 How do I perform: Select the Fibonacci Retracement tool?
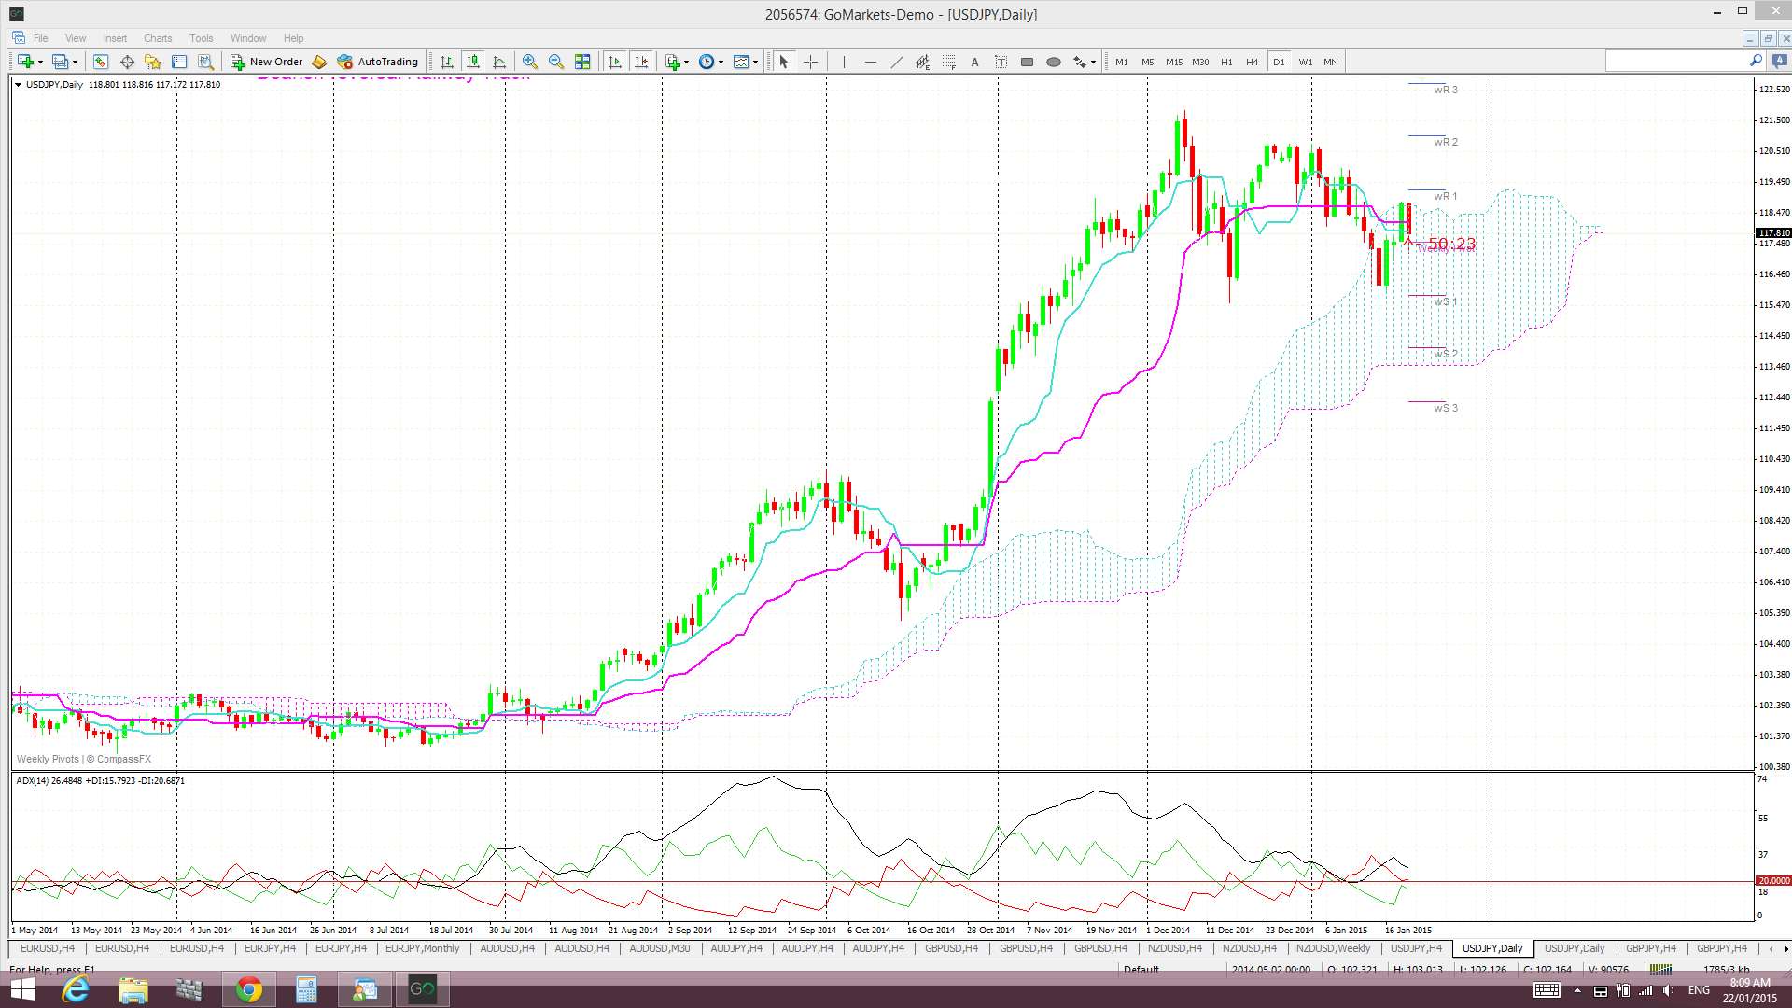tap(948, 62)
